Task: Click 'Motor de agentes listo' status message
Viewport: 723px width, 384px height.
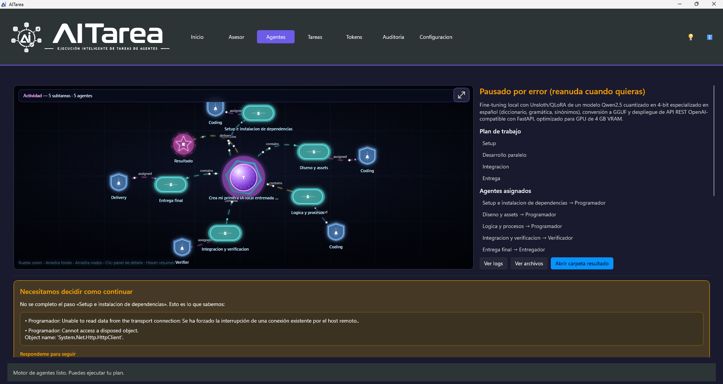Action: (x=69, y=373)
